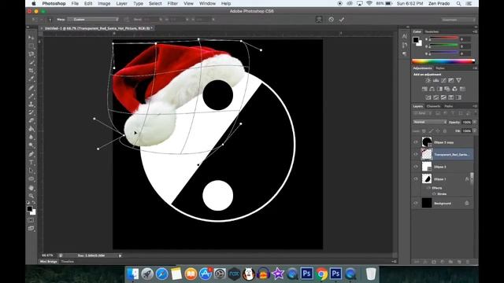Cancel the warp transform

(331, 20)
